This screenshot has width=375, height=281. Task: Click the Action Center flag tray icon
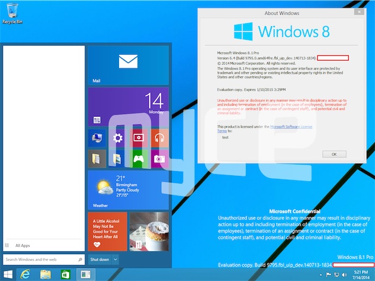tap(329, 275)
